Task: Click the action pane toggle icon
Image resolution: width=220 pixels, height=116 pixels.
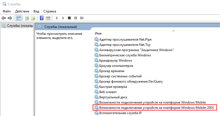Action: coord(48,18)
